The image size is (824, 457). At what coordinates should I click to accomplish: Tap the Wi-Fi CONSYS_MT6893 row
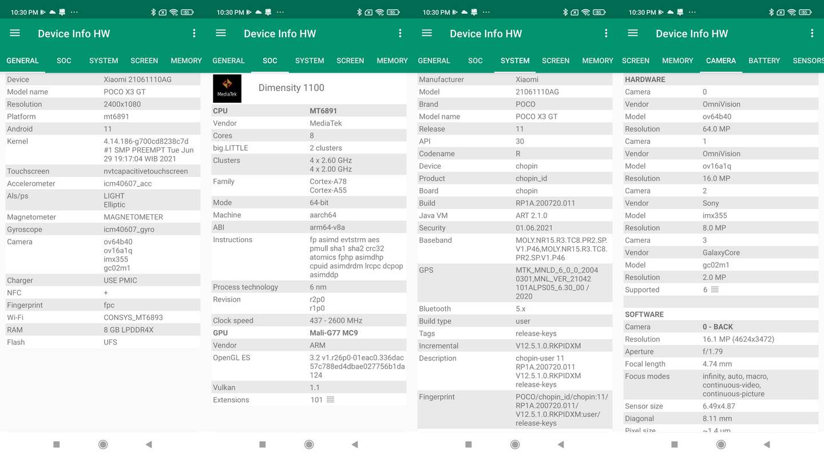click(103, 317)
